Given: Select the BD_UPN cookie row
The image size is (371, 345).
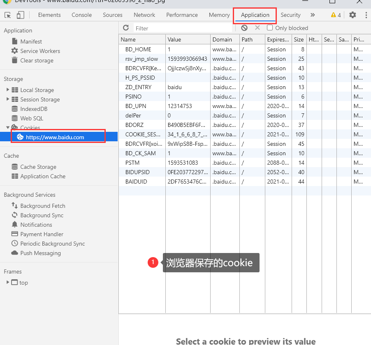Looking at the screenshot, I should pyautogui.click(x=245, y=106).
